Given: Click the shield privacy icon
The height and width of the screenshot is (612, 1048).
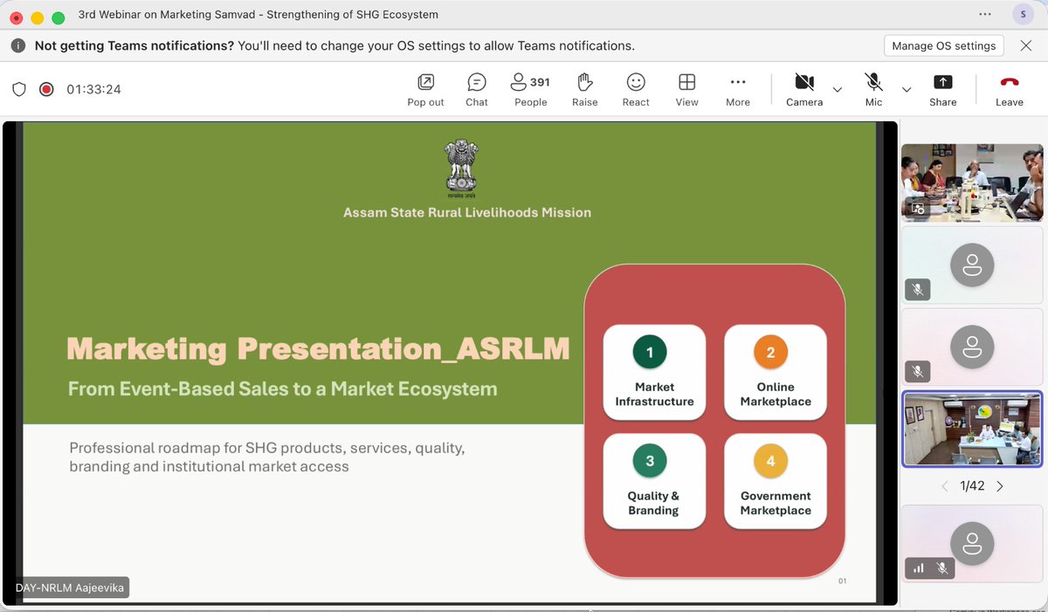Looking at the screenshot, I should click(x=19, y=89).
